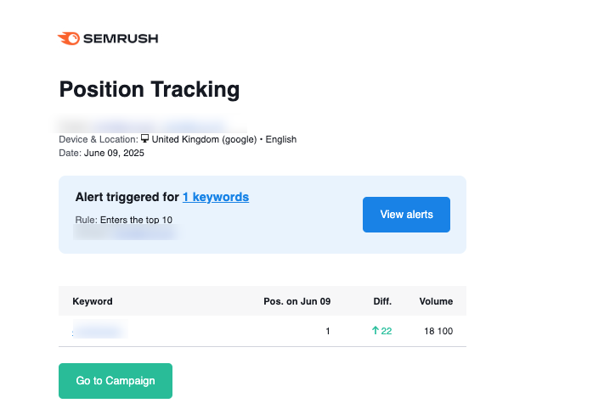
Task: Click the "June 09, 2025" date text
Action: coord(114,153)
